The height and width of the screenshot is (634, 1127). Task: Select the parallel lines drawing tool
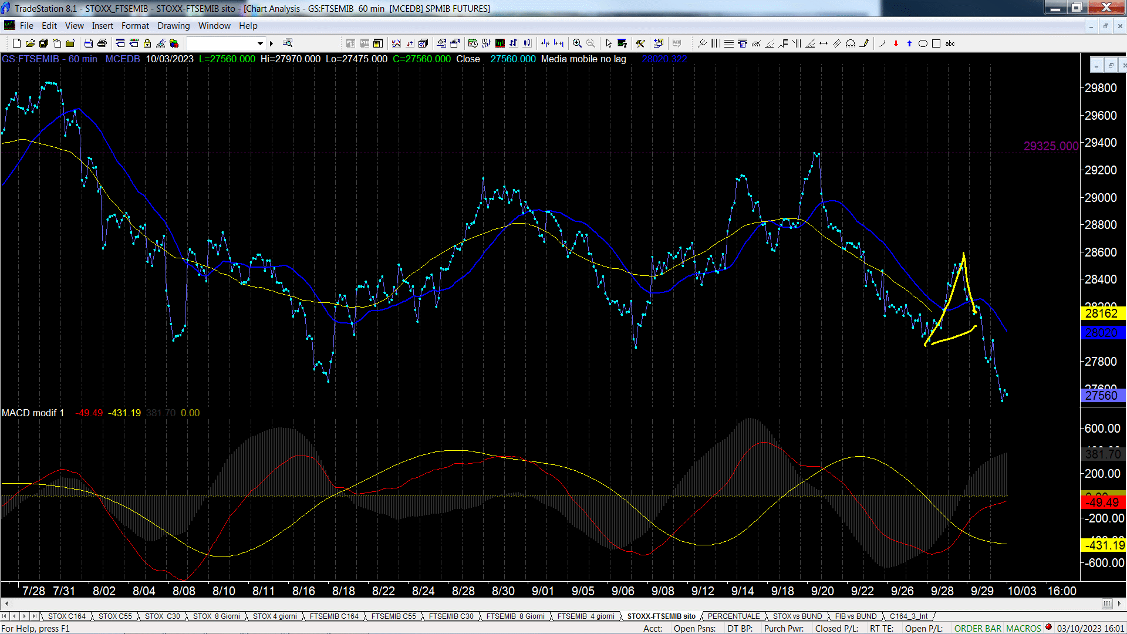tap(837, 43)
